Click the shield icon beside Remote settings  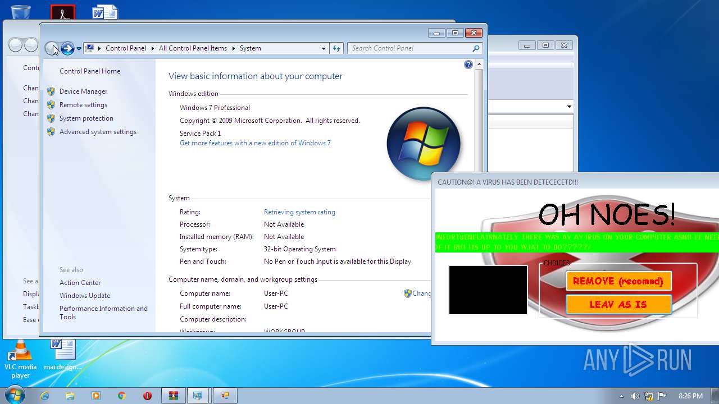(51, 105)
